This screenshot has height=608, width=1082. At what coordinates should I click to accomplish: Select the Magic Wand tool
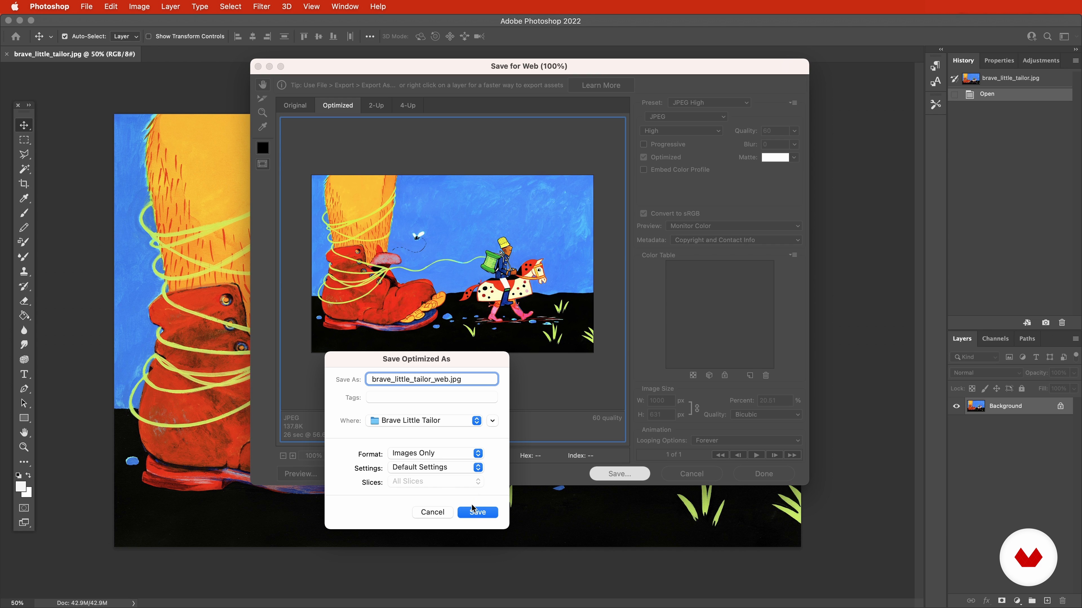(x=24, y=169)
